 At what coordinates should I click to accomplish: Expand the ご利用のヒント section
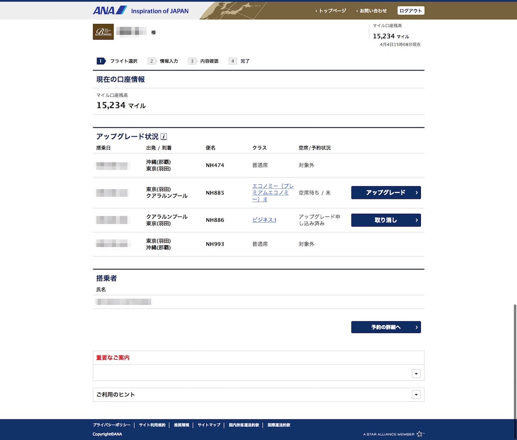[416, 394]
